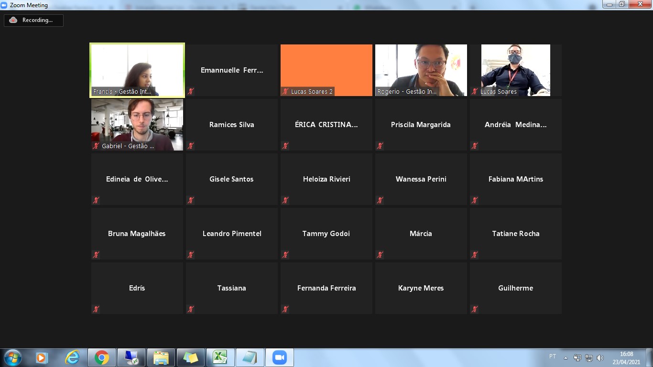Click muted mic icon beside Lucas Soares 2
653x367 pixels.
tap(285, 91)
